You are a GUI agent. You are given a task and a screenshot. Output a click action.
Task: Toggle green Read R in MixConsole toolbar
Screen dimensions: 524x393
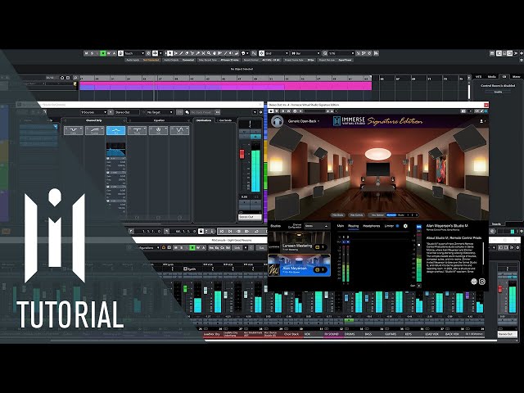coord(192,247)
